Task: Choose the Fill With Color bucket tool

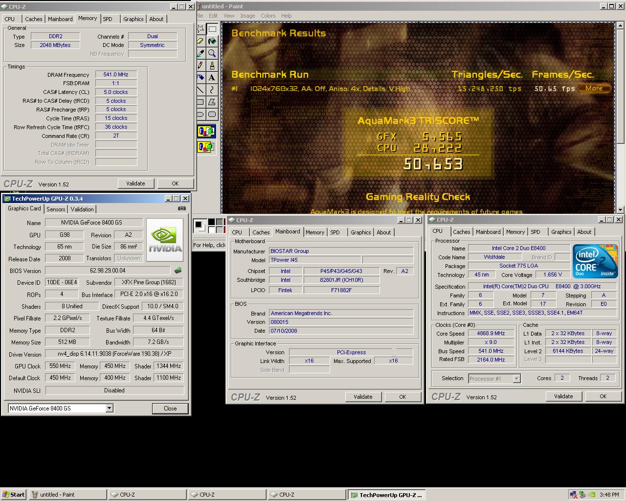Action: (x=212, y=41)
